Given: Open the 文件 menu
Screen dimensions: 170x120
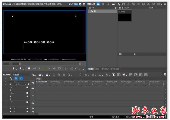Looking at the screenshot, I should coord(14,4).
